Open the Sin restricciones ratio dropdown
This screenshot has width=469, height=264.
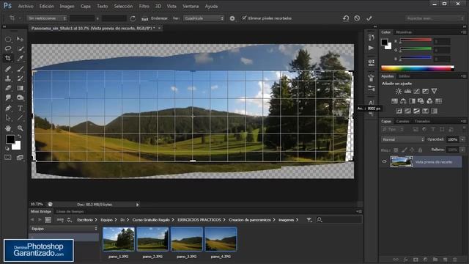[46, 18]
